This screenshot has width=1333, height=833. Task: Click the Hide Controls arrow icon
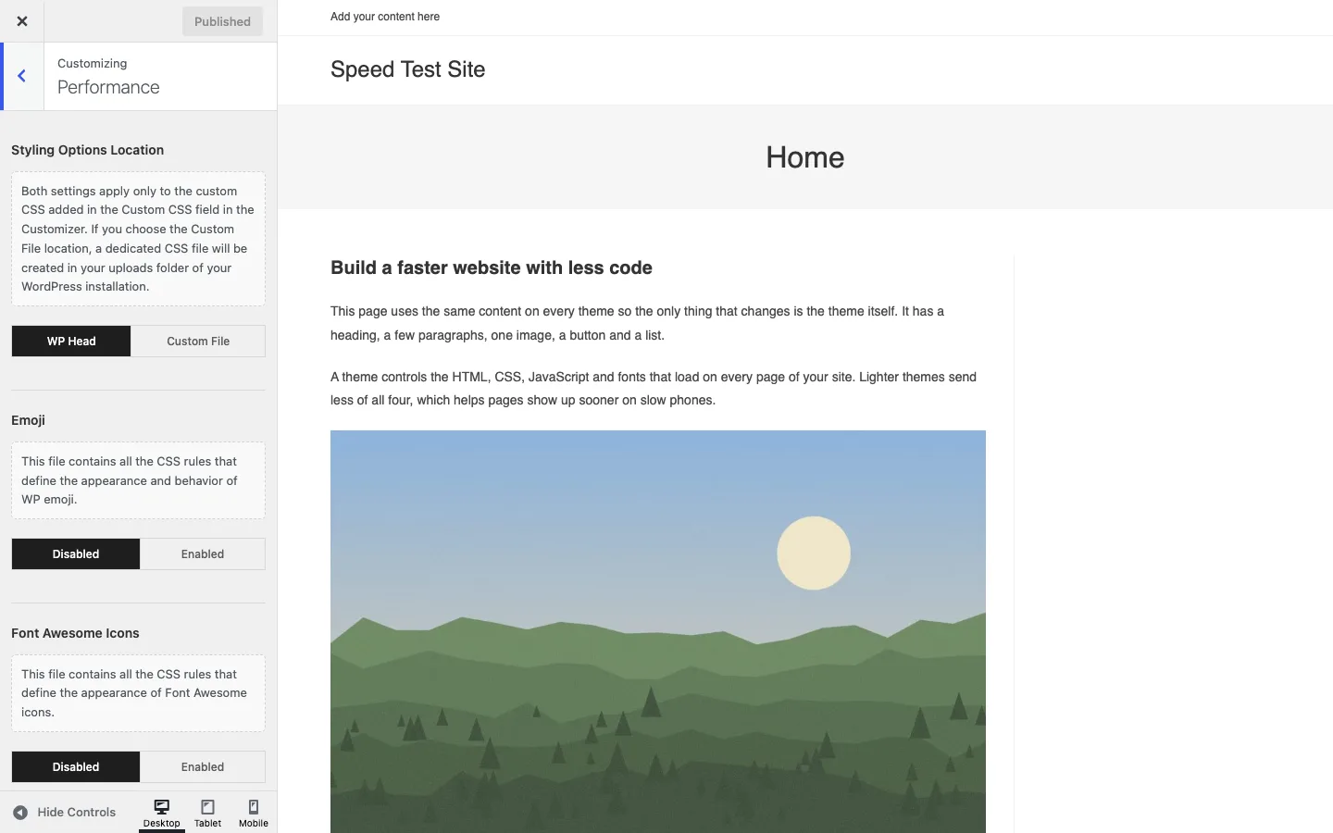[x=20, y=813]
